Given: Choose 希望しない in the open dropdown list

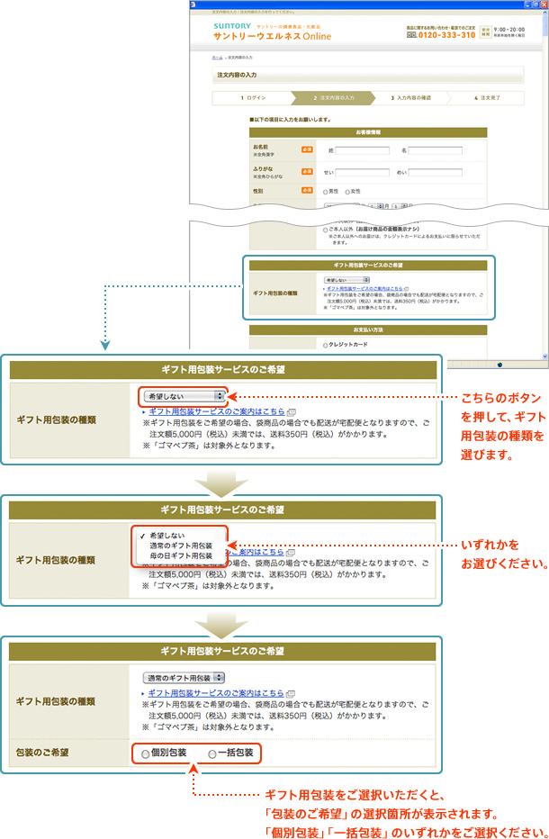Looking at the screenshot, I should (x=166, y=535).
